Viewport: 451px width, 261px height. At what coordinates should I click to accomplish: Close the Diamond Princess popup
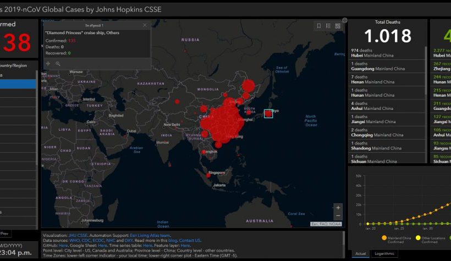145,25
